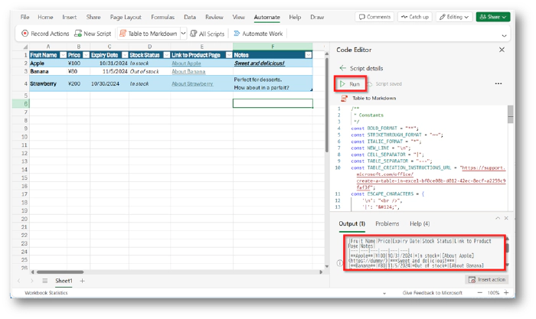Open the Fruit Name column filter dropdown

tap(60, 55)
